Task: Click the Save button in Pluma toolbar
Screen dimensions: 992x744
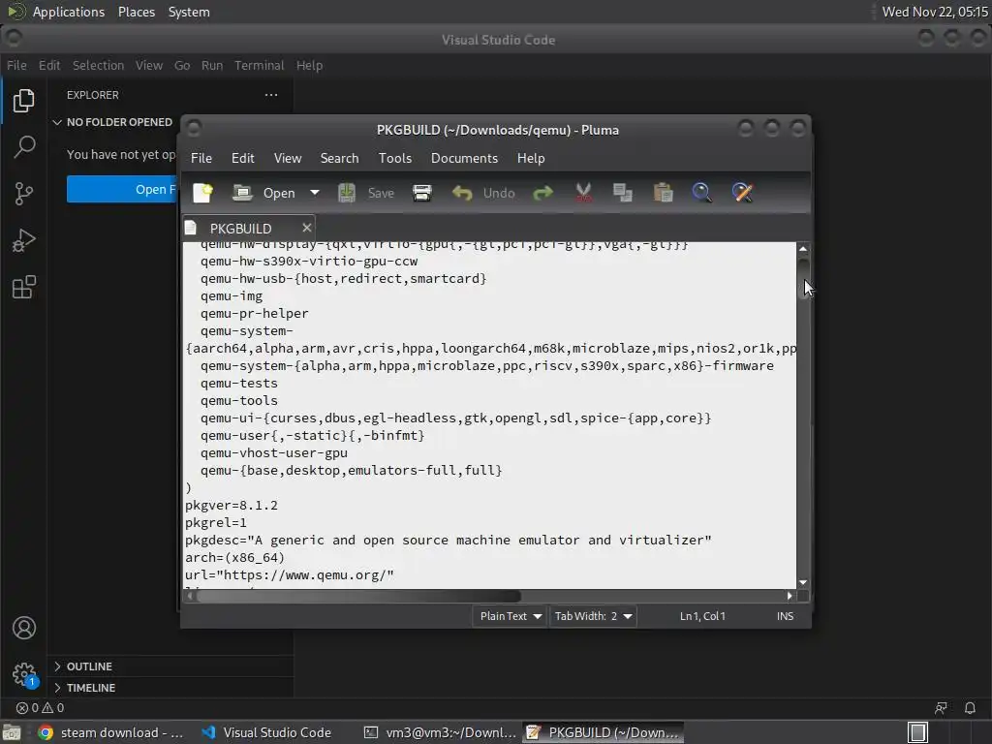Action: click(x=365, y=193)
